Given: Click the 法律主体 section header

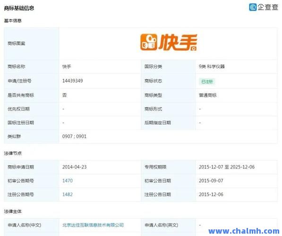Looking at the screenshot, I should tap(13, 211).
